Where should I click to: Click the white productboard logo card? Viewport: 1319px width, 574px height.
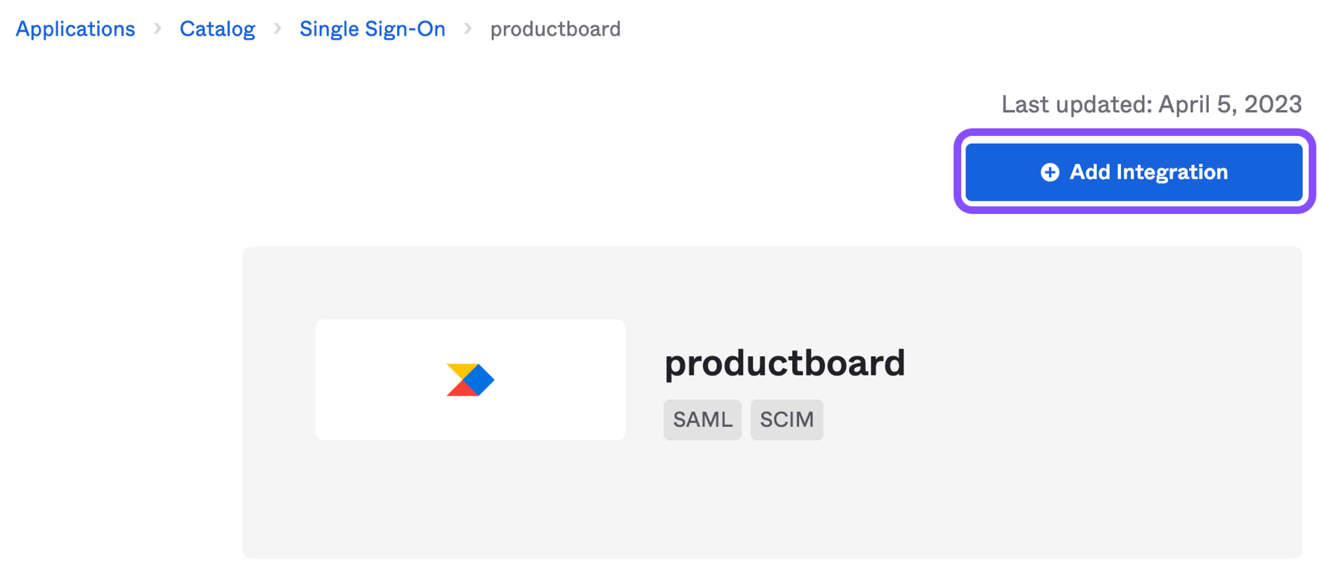pos(470,380)
